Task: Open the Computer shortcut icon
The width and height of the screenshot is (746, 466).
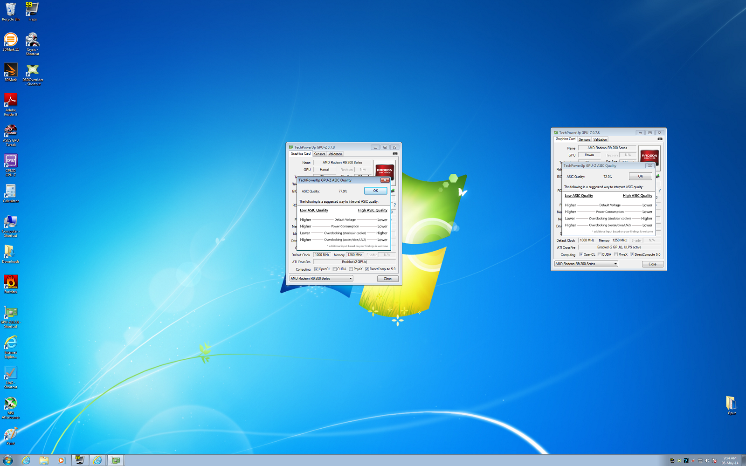Action: click(10, 226)
